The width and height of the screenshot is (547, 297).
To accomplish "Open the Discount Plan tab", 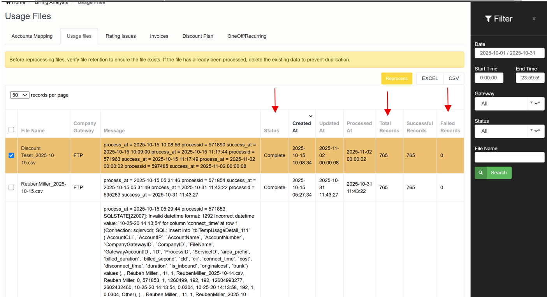I will [198, 36].
